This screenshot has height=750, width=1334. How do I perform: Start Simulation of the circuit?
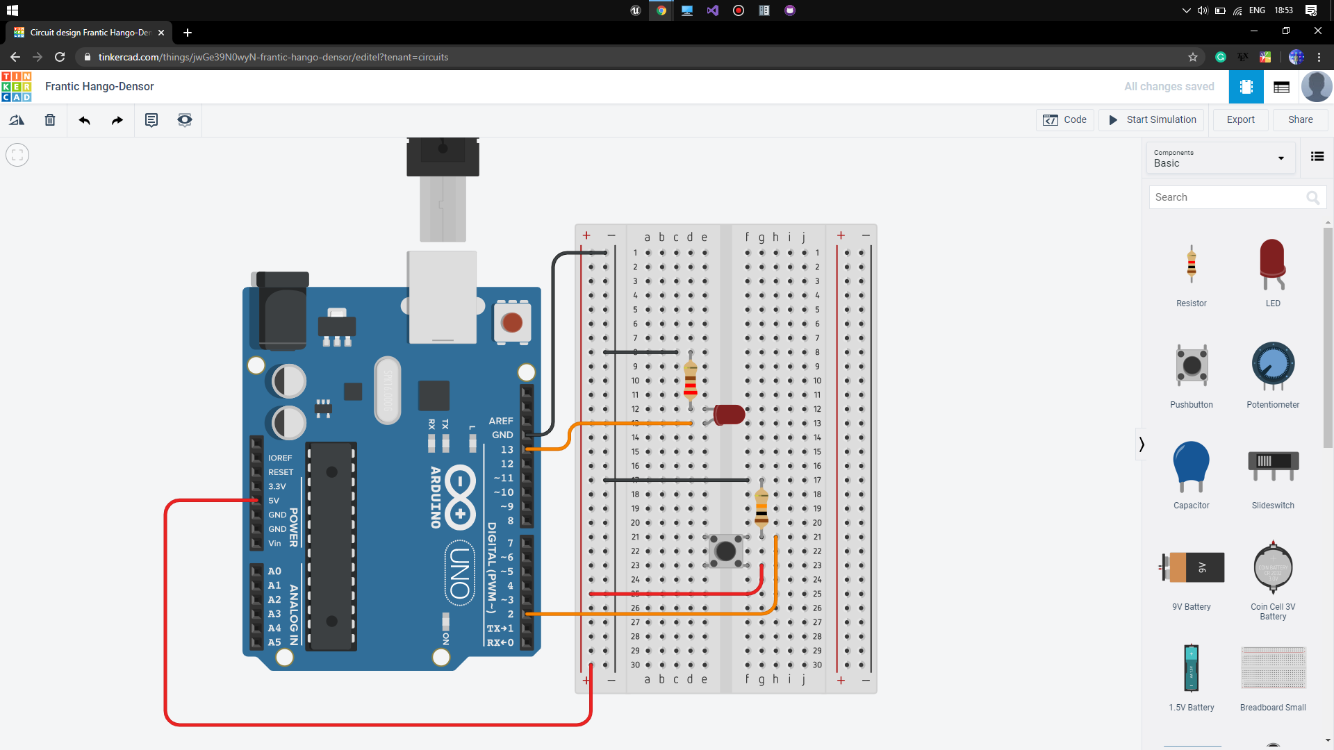[x=1151, y=119]
